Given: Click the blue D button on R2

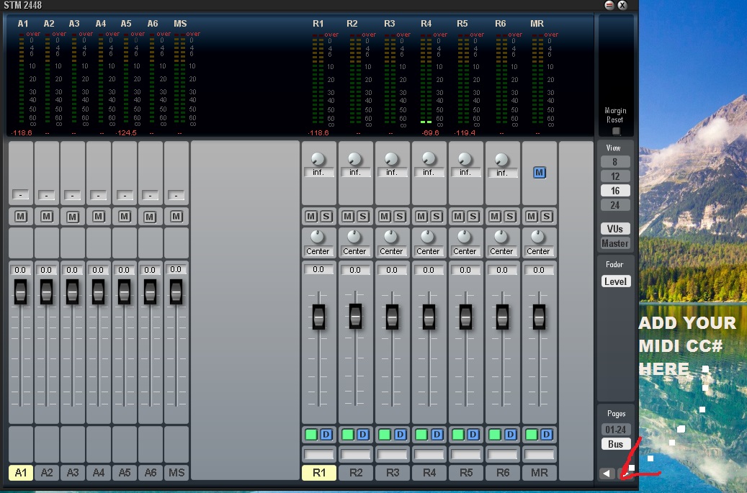Looking at the screenshot, I should tap(363, 435).
